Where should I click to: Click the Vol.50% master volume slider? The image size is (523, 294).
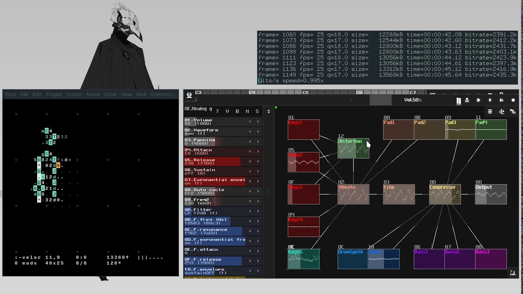point(413,100)
